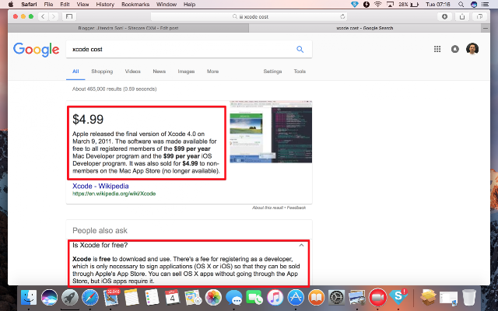Open Wi-Fi status menu

click(x=377, y=5)
